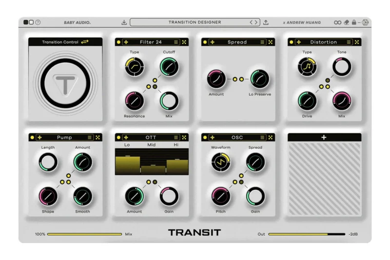The height and width of the screenshot is (260, 390).
Task: Randomize the Distortion module
Action: [357, 42]
